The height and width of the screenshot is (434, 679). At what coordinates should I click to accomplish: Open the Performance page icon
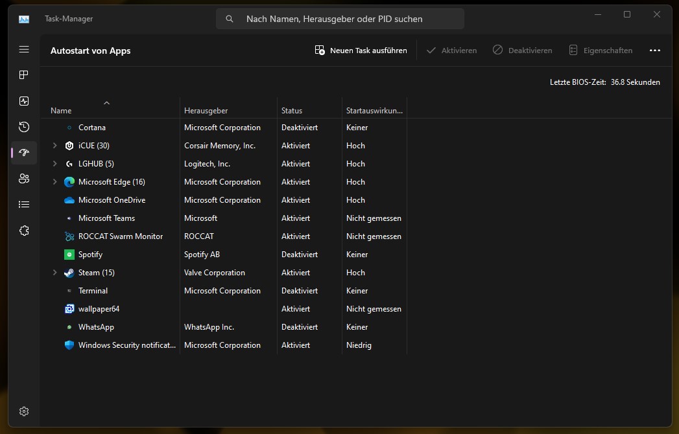24,101
